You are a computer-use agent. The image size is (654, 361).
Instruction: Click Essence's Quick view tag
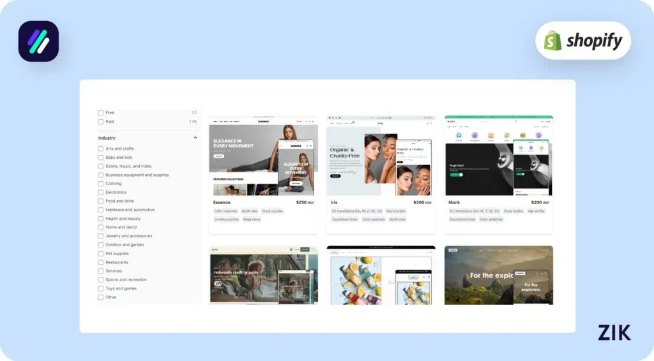250,211
